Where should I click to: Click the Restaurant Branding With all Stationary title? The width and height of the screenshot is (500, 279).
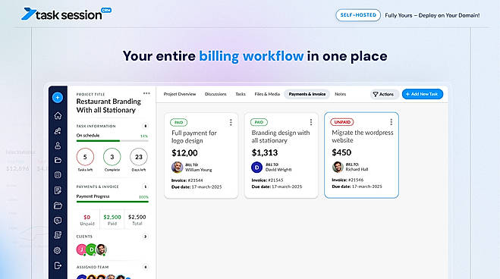click(108, 105)
